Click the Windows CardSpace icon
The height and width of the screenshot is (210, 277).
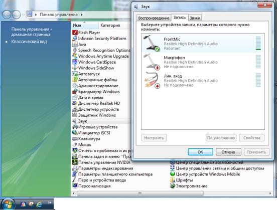(x=75, y=62)
